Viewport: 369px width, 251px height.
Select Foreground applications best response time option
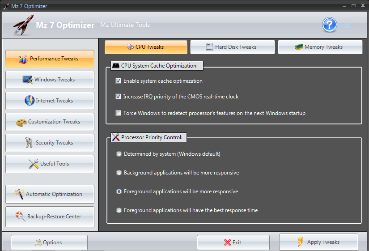click(x=119, y=210)
